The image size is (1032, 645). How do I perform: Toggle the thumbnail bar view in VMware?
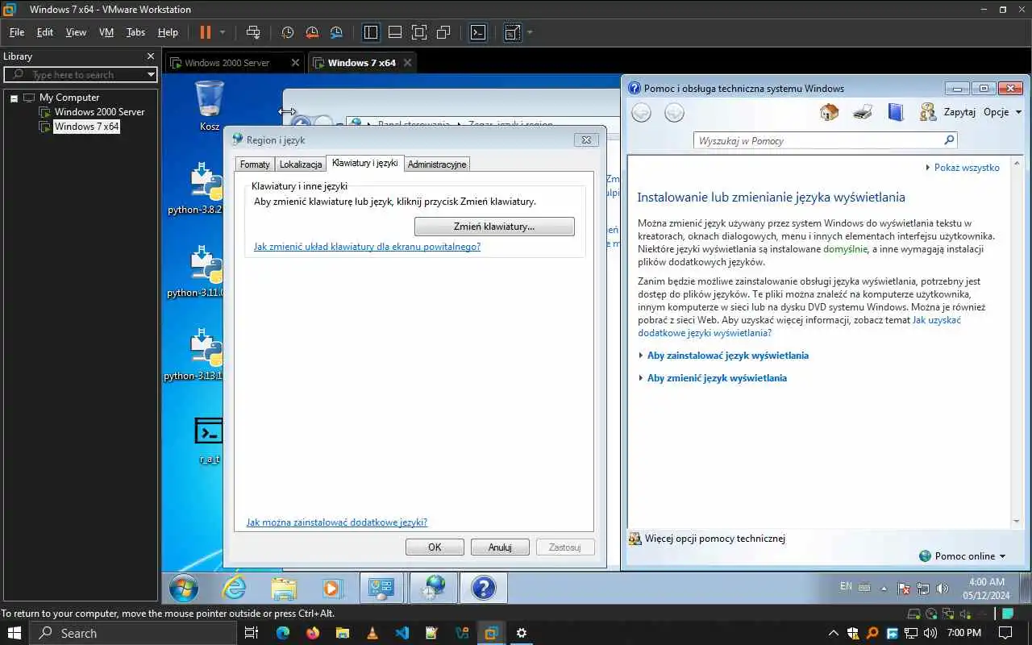[395, 32]
